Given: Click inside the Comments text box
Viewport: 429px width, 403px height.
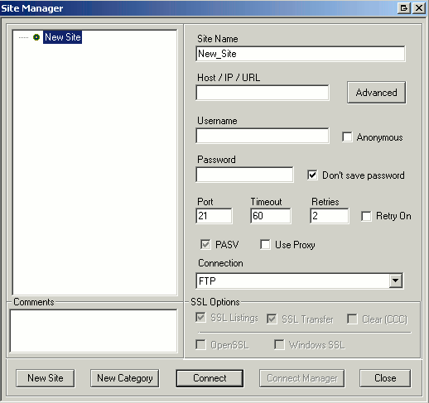Looking at the screenshot, I should [x=94, y=331].
